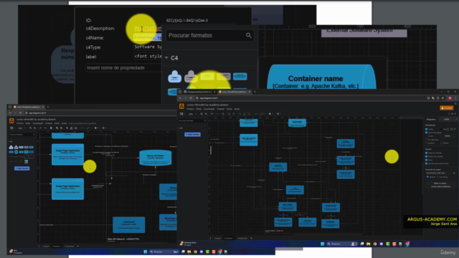Viewport: 459px width, 258px height.
Task: Click the magnifier icon beside zoomed Procurar formatos
Action: (x=249, y=35)
